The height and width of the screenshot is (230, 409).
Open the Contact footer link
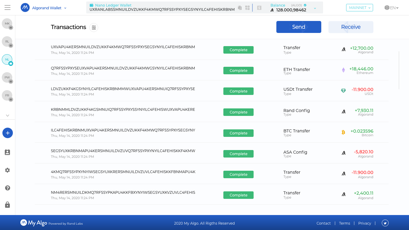coord(323,223)
